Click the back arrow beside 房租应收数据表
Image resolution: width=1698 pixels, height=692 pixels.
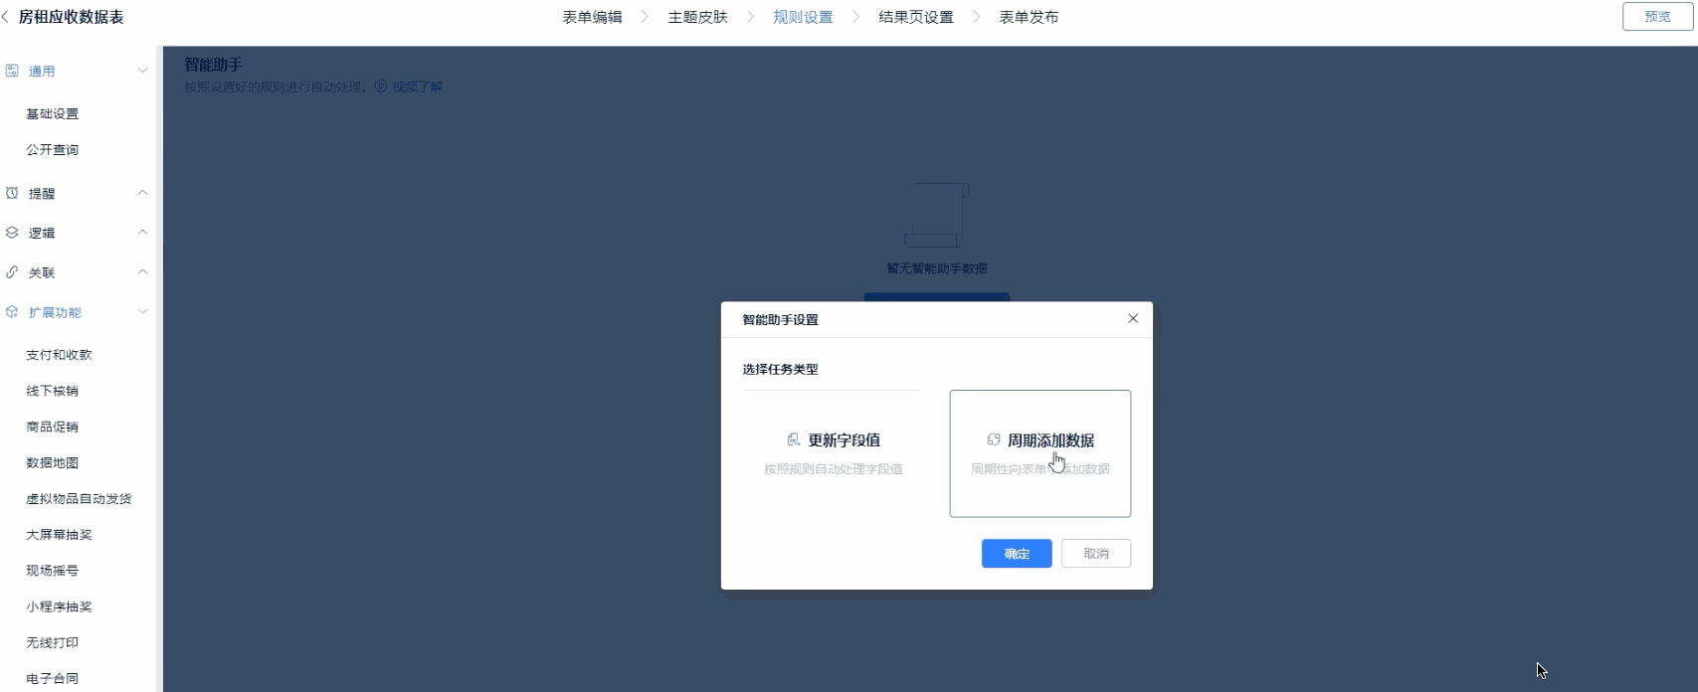[6, 17]
